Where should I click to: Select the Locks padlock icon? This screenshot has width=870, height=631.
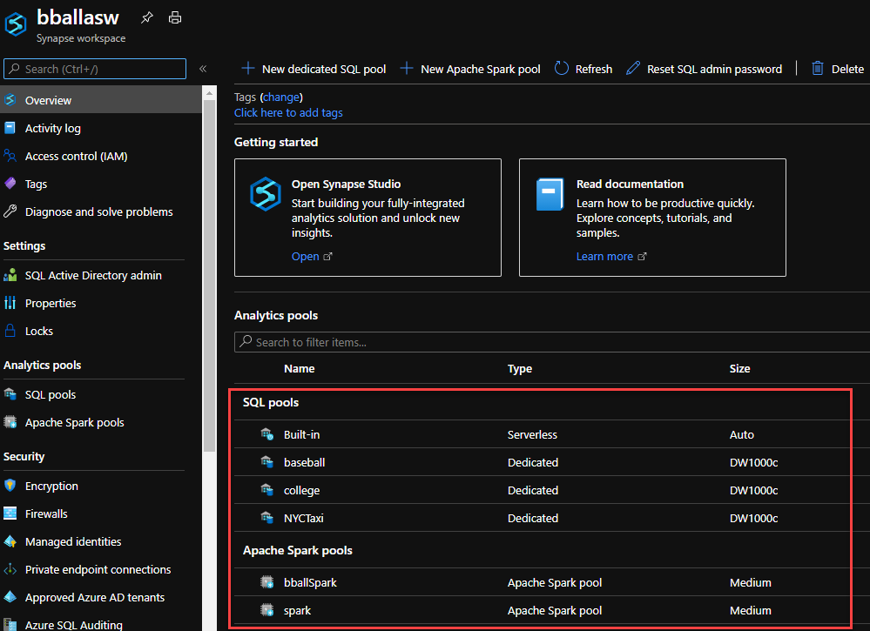10,331
